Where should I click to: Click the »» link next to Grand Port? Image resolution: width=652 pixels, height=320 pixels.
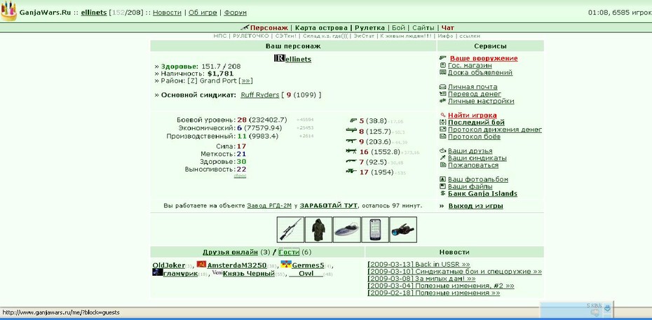point(246,81)
